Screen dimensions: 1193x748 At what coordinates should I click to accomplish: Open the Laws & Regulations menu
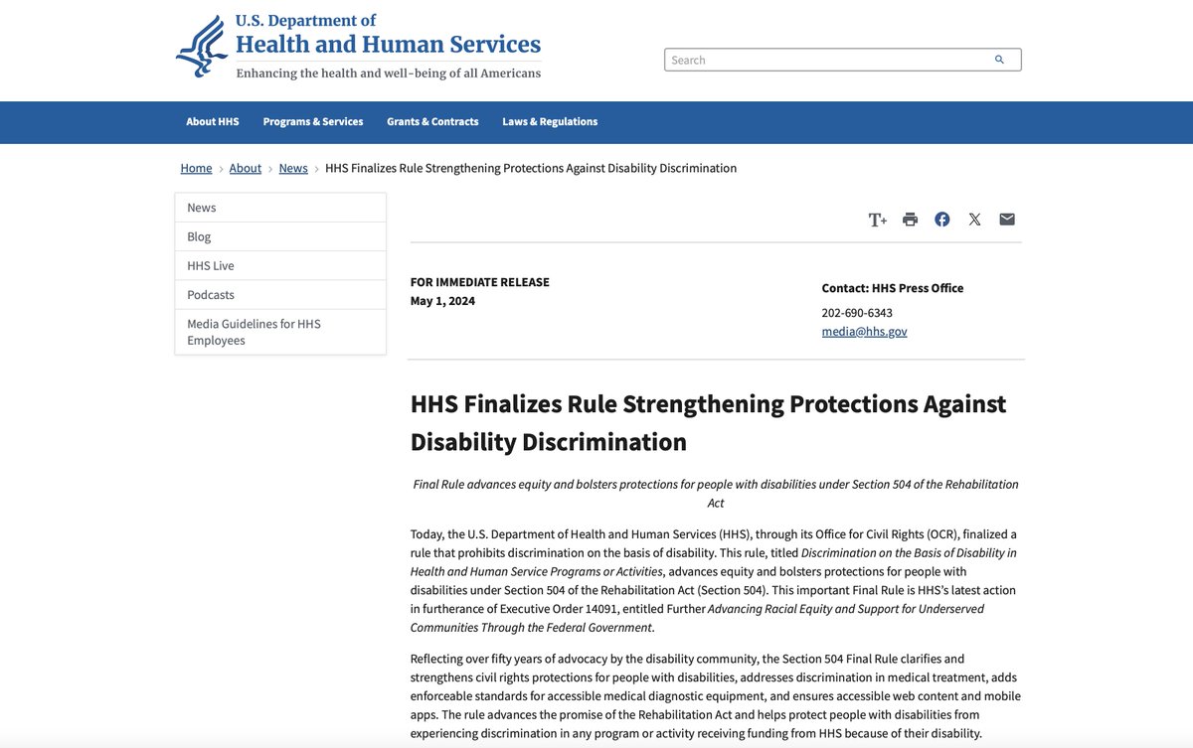(x=550, y=122)
